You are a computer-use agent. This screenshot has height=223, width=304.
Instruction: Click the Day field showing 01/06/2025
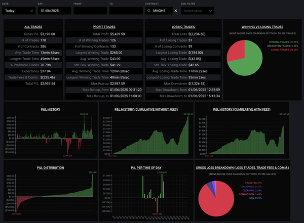coord(55,11)
